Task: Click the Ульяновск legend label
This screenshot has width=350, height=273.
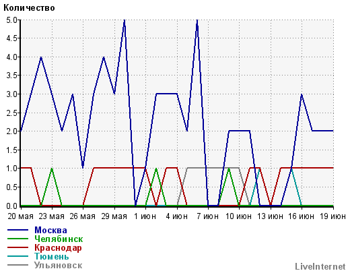Action: [59, 266]
